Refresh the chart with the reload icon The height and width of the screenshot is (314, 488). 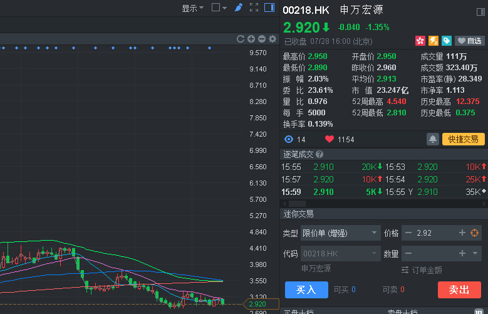point(240,39)
